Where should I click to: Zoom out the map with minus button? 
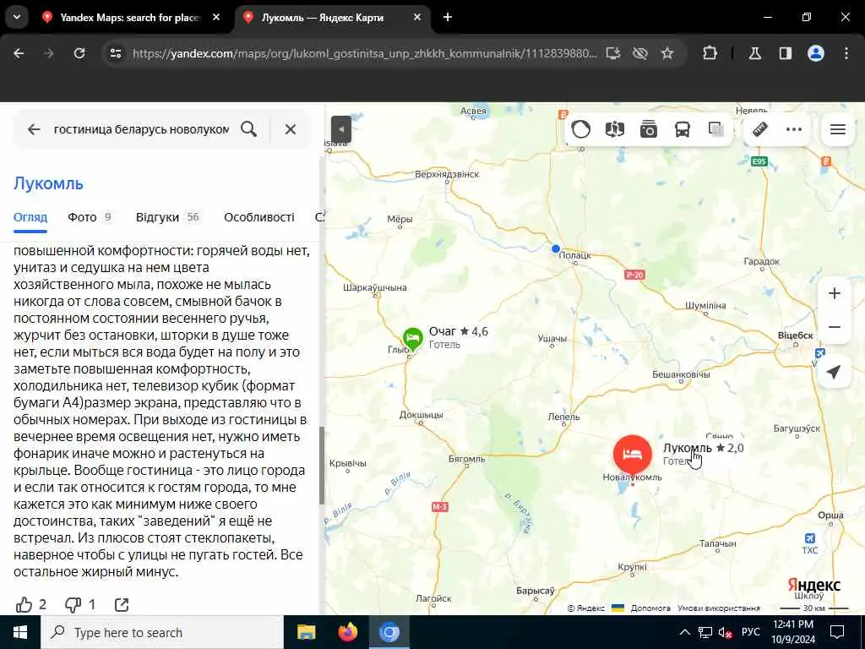(834, 327)
